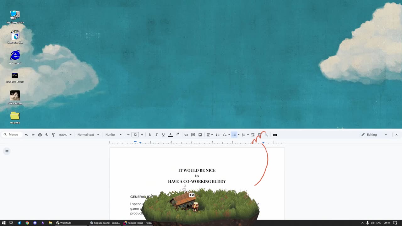Open the Normal text style dropdown
Screen dimensions: 402x226
coord(88,135)
